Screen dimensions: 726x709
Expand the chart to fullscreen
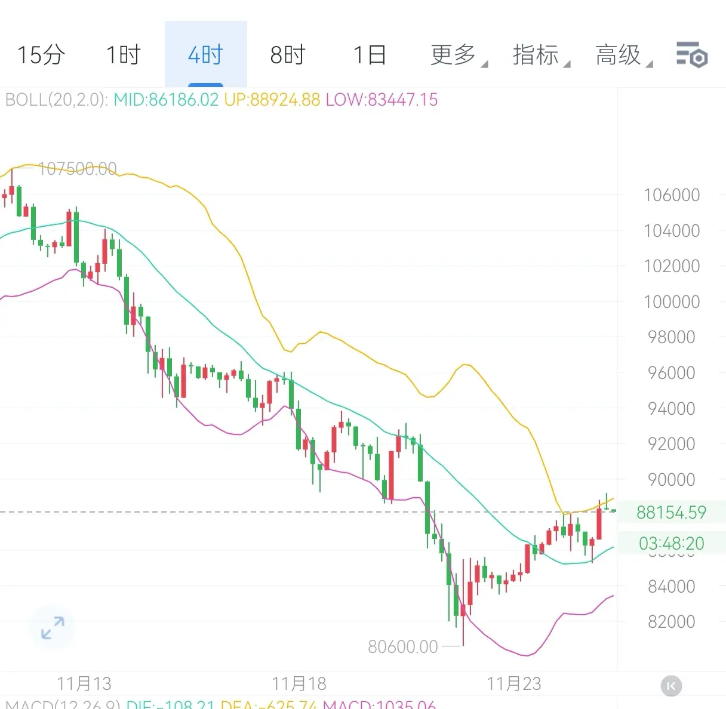(x=53, y=628)
